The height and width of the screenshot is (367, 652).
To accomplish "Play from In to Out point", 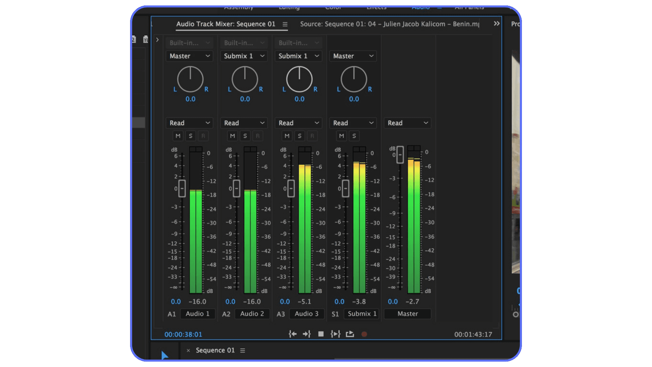I will 335,334.
